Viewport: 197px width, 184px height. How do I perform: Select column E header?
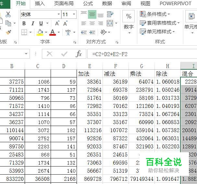tap(90, 66)
